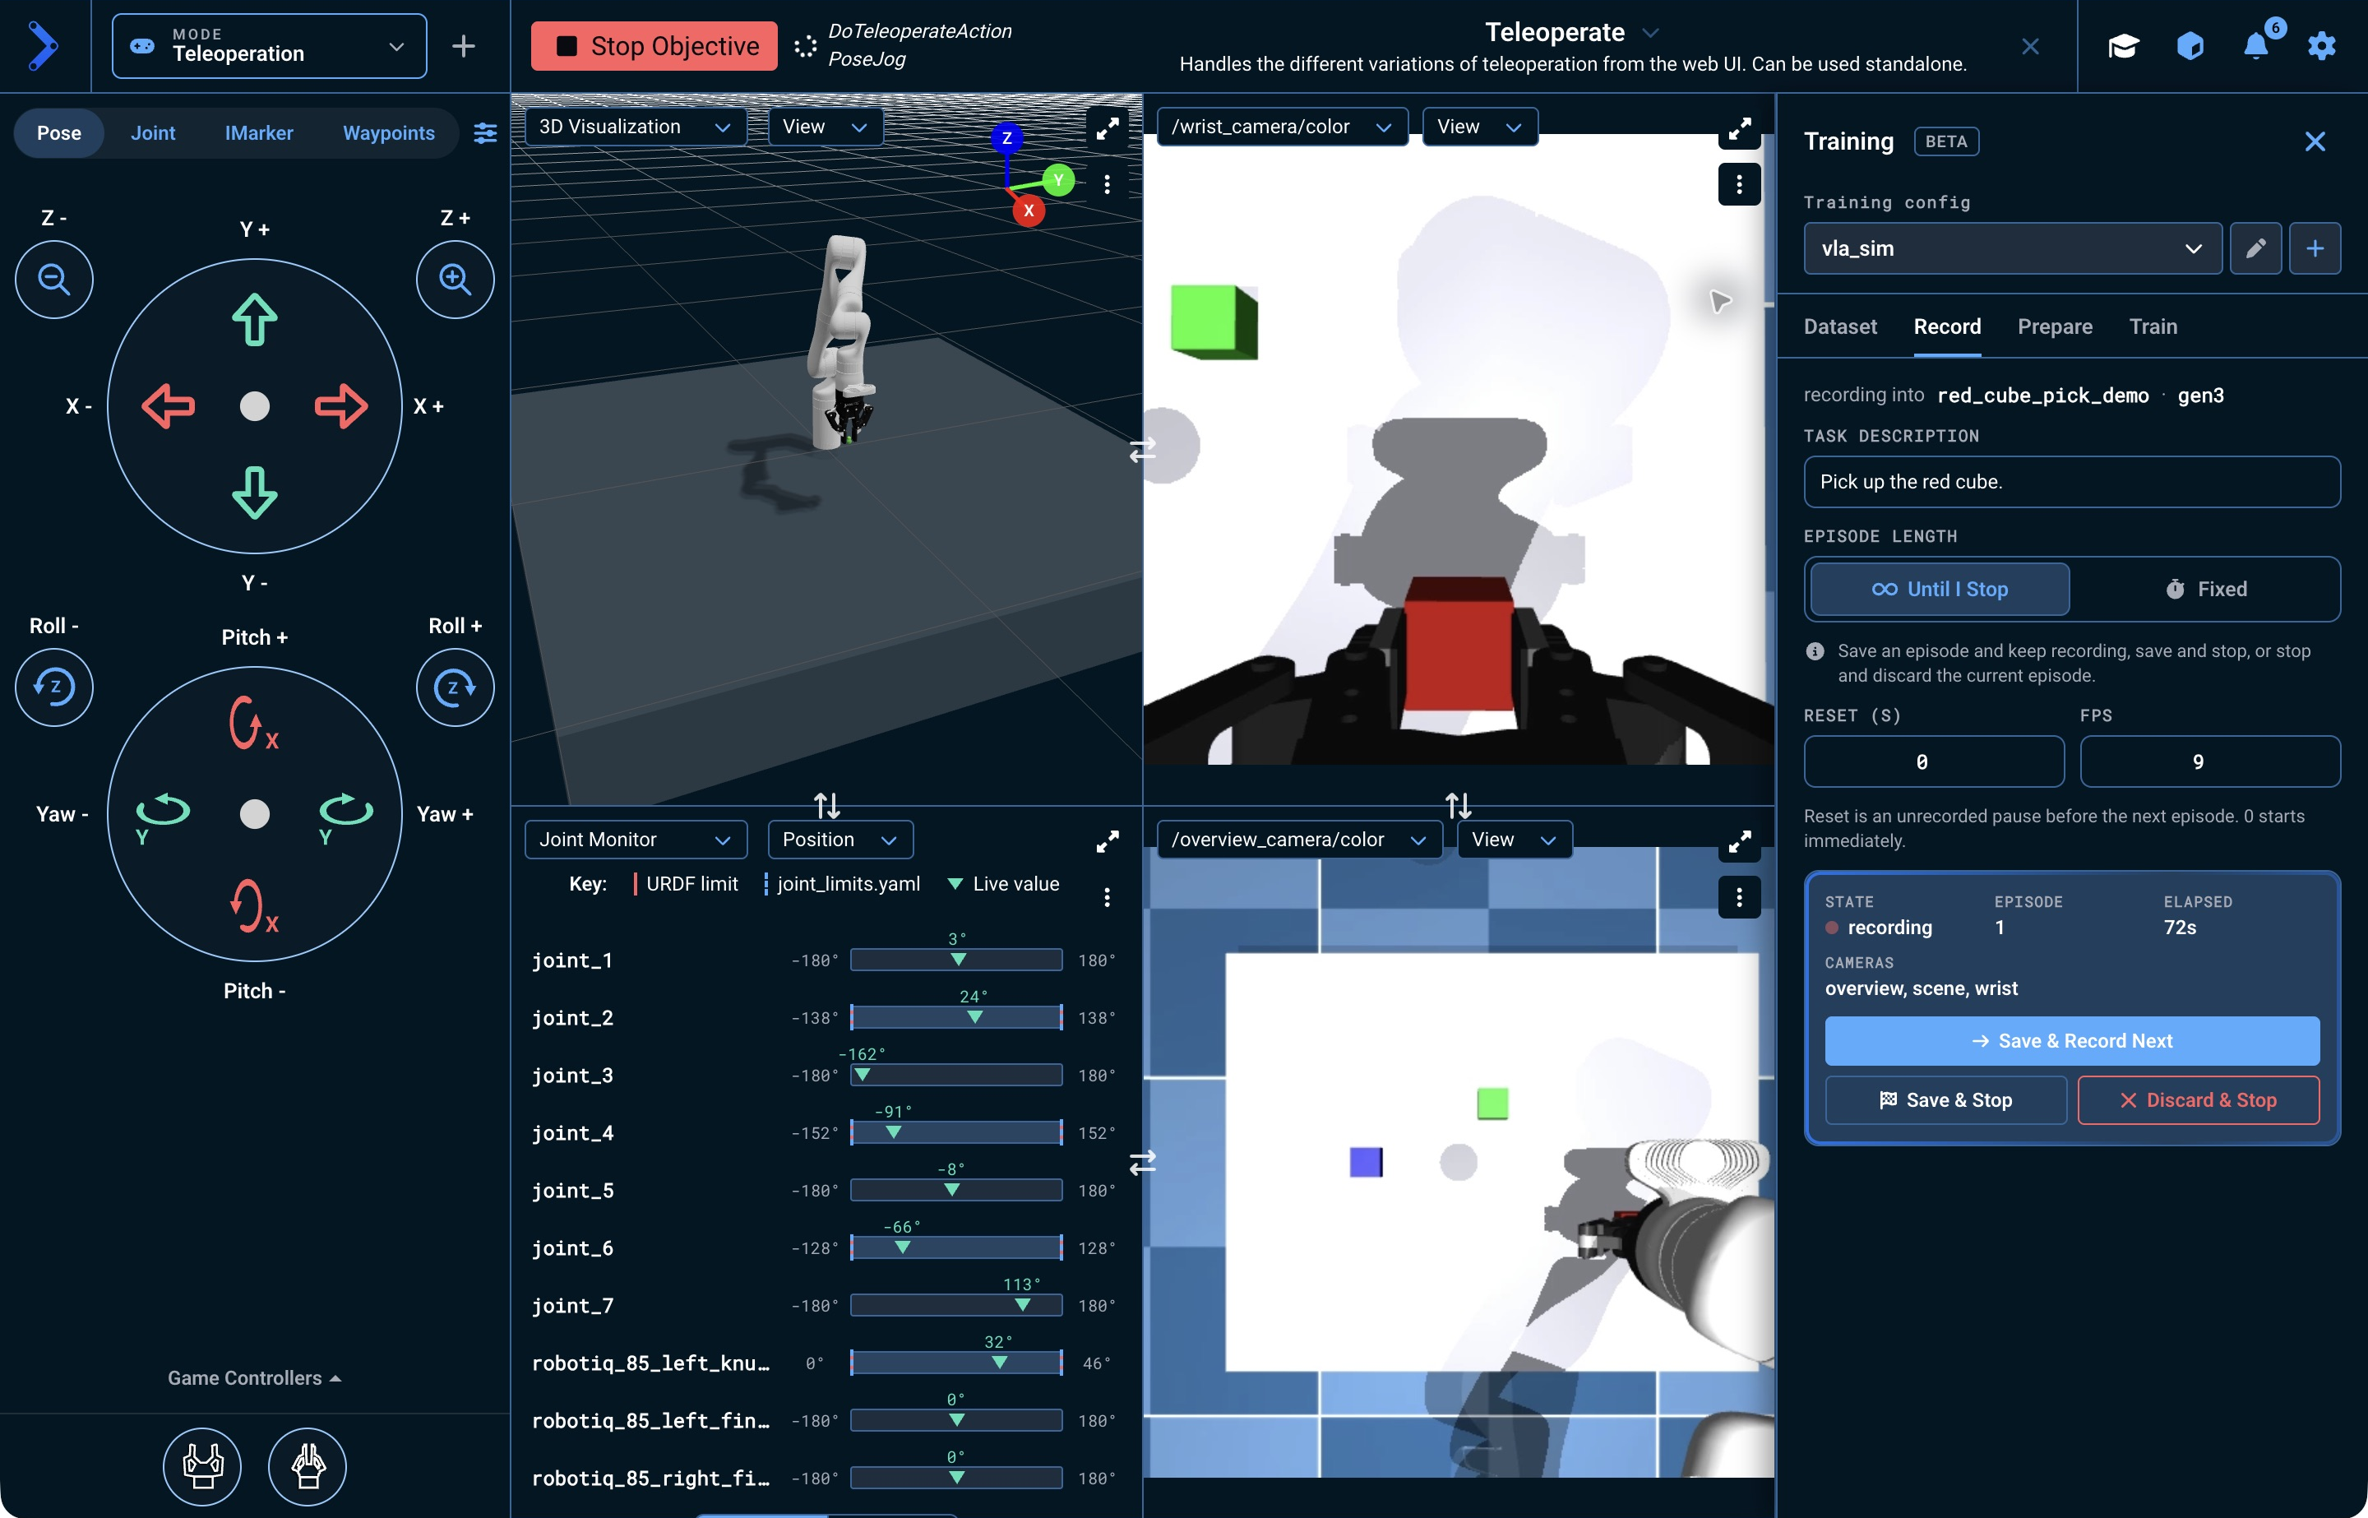
Task: Click Discard & Stop
Action: [x=2199, y=1100]
